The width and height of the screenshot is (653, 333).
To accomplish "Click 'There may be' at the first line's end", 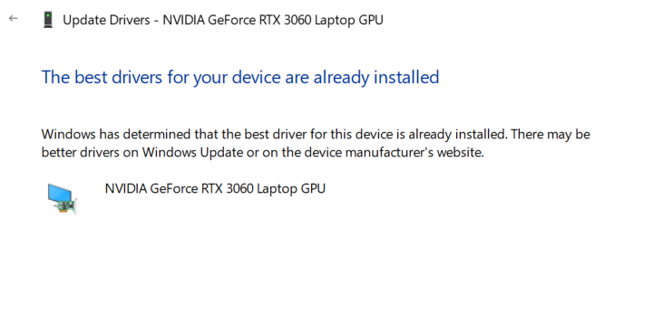I will pyautogui.click(x=551, y=134).
